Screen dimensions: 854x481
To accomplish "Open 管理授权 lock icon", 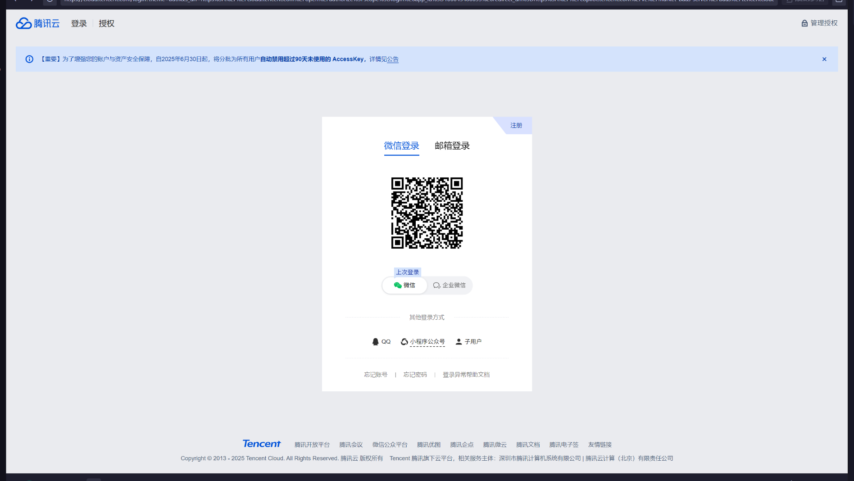I will point(804,23).
